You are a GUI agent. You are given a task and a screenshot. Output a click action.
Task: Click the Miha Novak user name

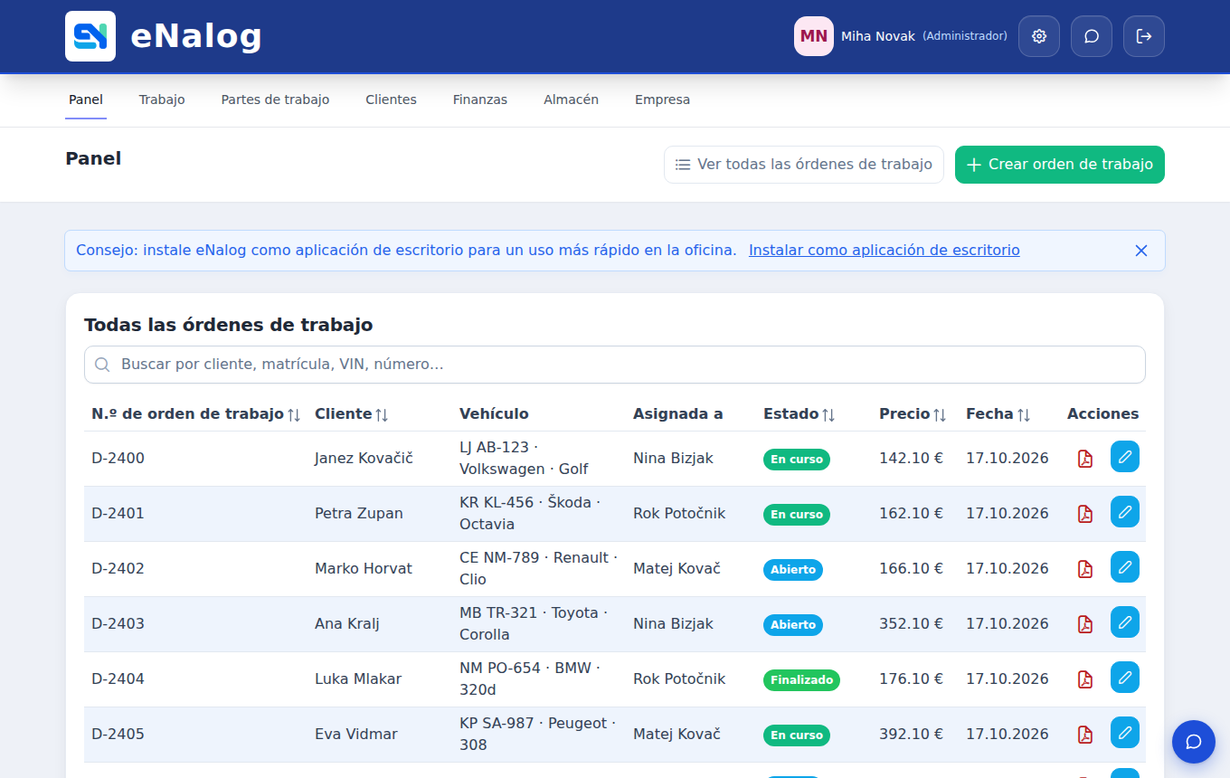point(876,36)
